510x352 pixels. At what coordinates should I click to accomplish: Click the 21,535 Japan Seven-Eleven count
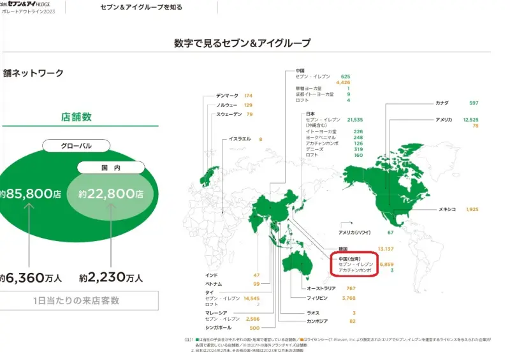[355, 120]
